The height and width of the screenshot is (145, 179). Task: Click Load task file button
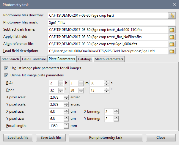point(18,138)
